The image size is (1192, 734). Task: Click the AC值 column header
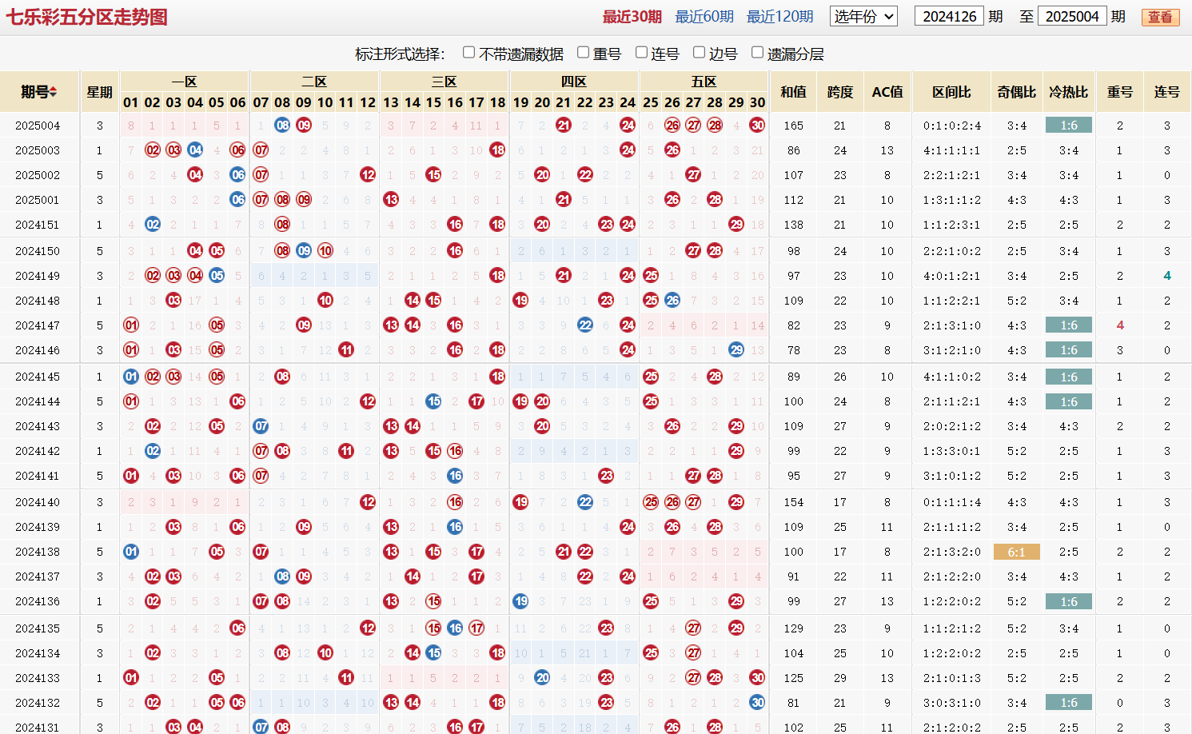[887, 92]
